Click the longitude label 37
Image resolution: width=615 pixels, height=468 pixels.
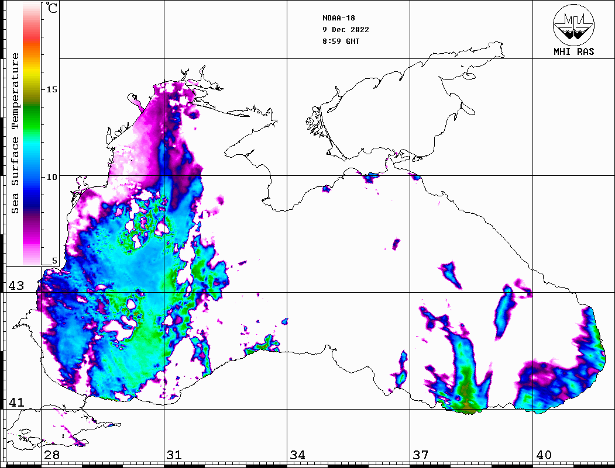click(421, 455)
